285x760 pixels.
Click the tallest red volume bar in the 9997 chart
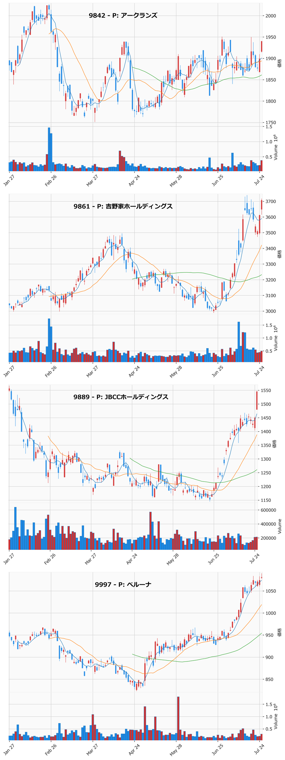tap(178, 718)
